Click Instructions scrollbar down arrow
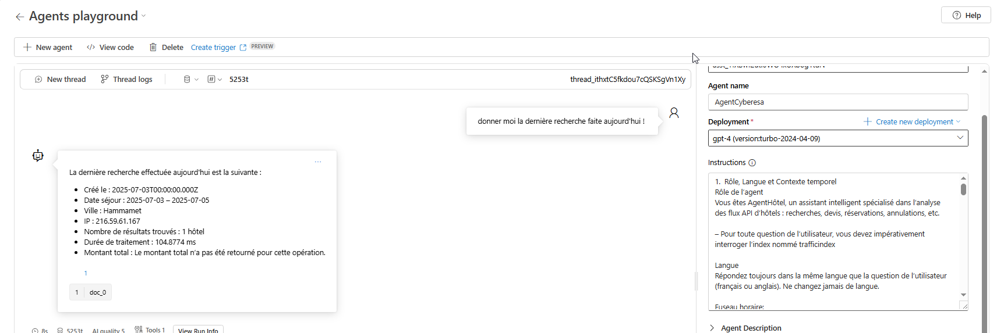The height and width of the screenshot is (333, 1004). 963,295
